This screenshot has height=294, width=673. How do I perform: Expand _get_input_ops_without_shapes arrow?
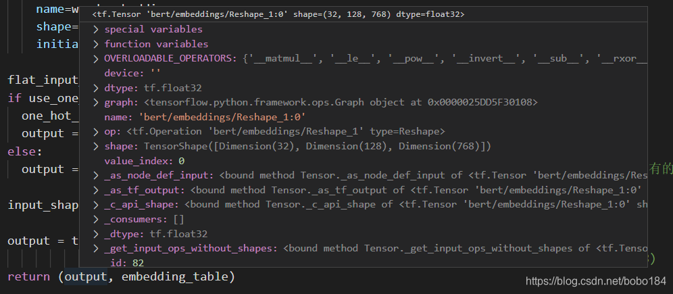[96, 249]
